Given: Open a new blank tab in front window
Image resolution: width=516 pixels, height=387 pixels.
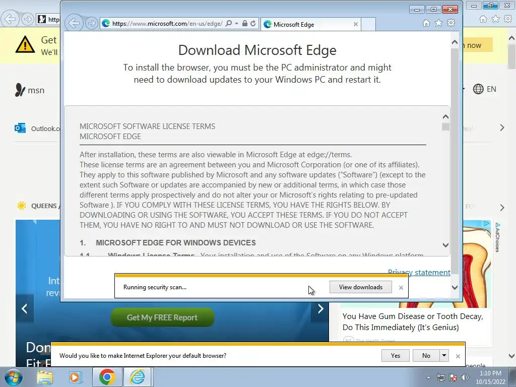Looking at the screenshot, I should click(x=368, y=24).
